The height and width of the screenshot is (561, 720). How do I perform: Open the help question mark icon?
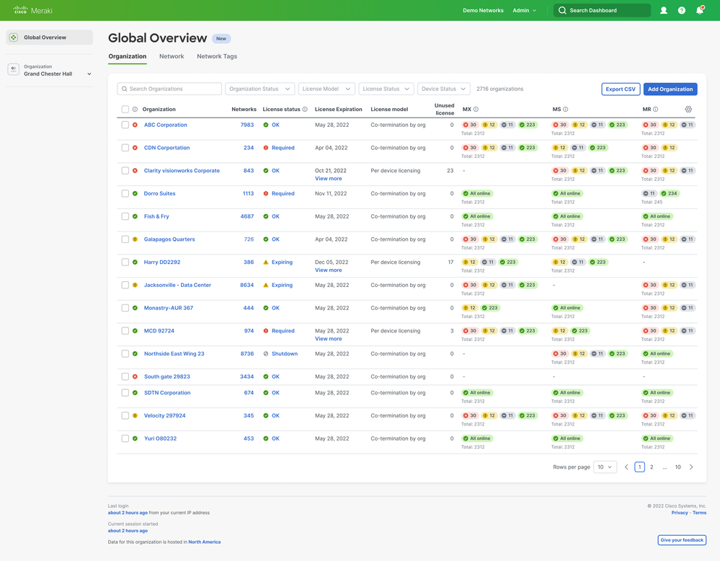(681, 10)
